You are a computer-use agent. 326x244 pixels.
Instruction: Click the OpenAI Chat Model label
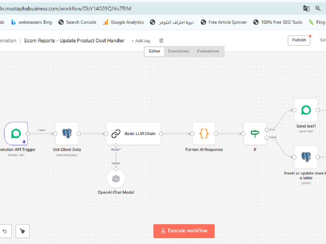pyautogui.click(x=116, y=192)
